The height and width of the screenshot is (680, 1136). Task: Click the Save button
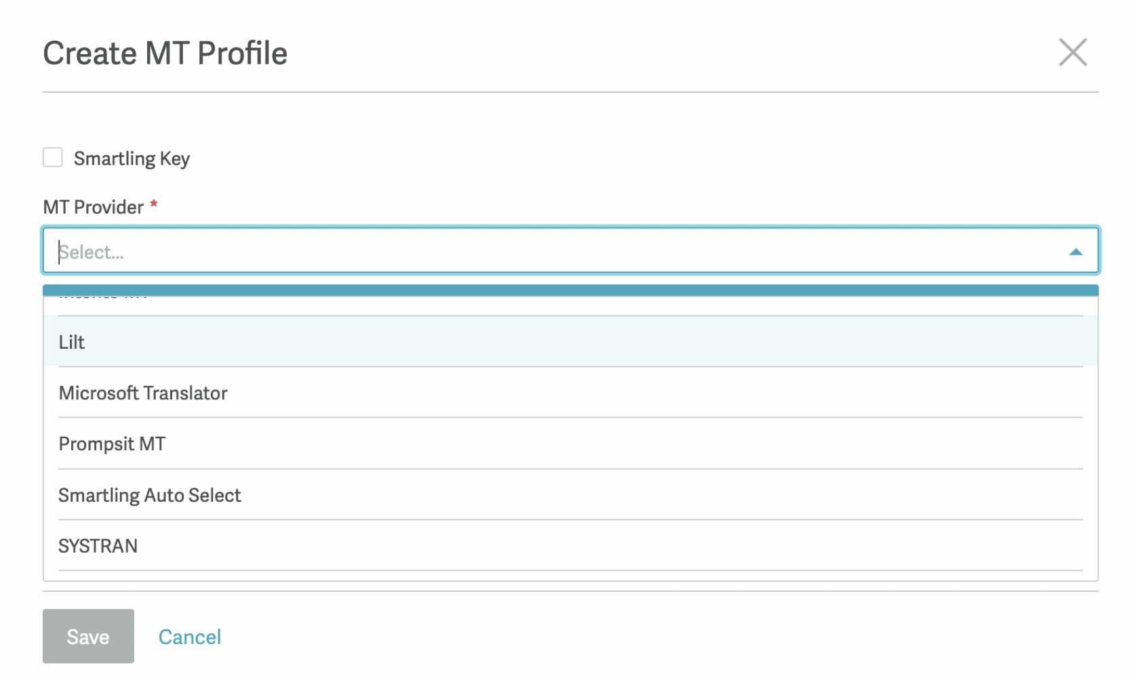tap(88, 636)
